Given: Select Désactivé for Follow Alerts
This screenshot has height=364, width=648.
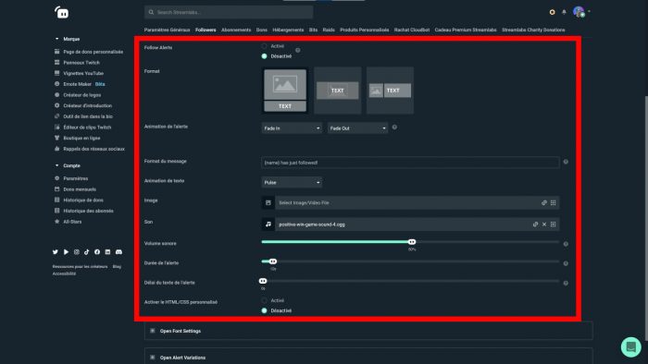Looking at the screenshot, I should [265, 56].
